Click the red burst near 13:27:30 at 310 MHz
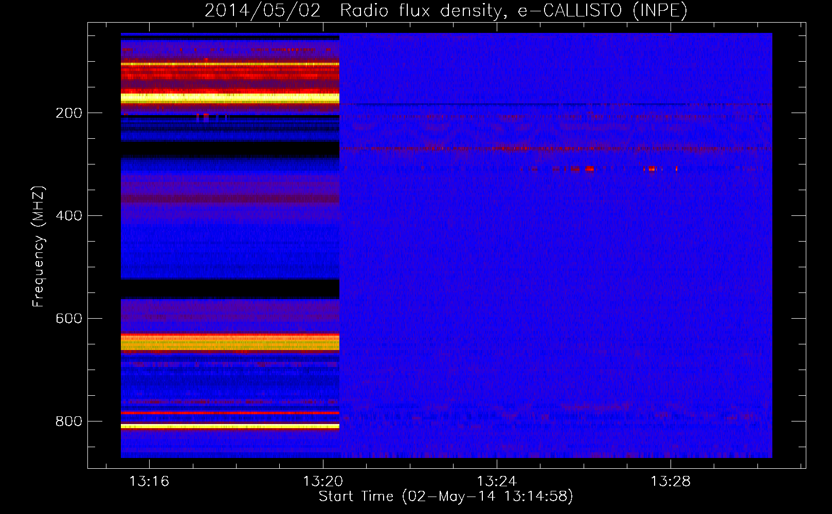The image size is (832, 514). click(x=653, y=169)
